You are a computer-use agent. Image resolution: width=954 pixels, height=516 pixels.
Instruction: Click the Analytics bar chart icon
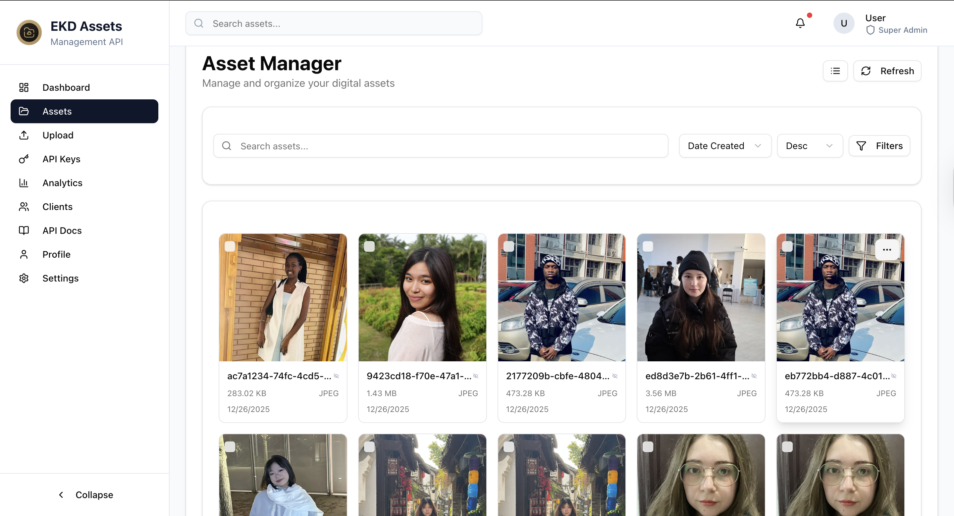click(24, 183)
